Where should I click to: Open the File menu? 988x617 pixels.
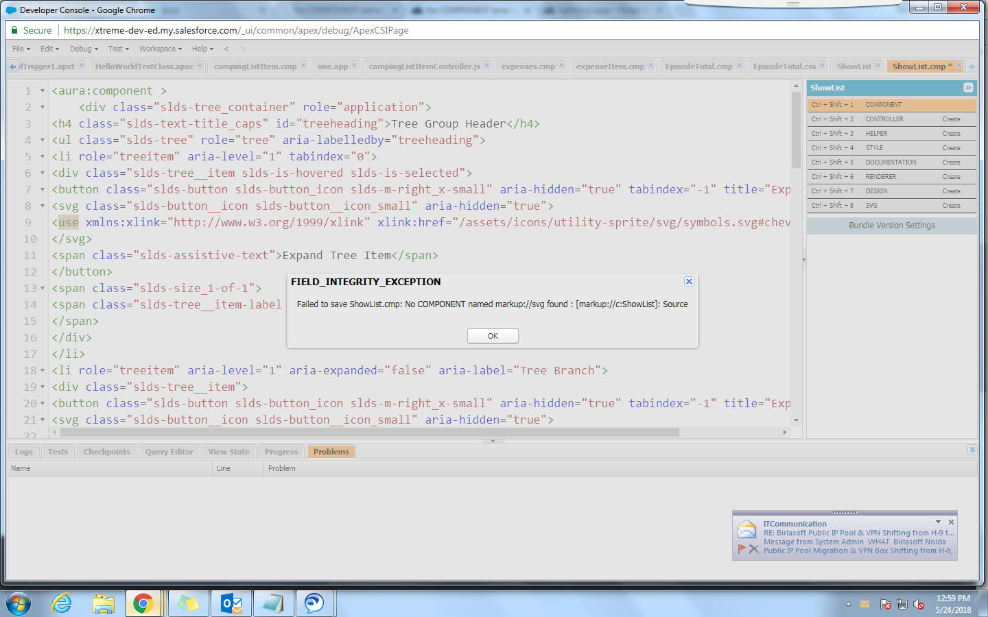(21, 49)
